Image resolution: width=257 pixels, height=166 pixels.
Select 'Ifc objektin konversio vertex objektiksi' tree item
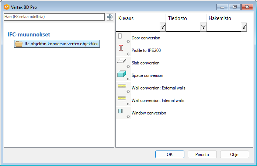pos(57,44)
